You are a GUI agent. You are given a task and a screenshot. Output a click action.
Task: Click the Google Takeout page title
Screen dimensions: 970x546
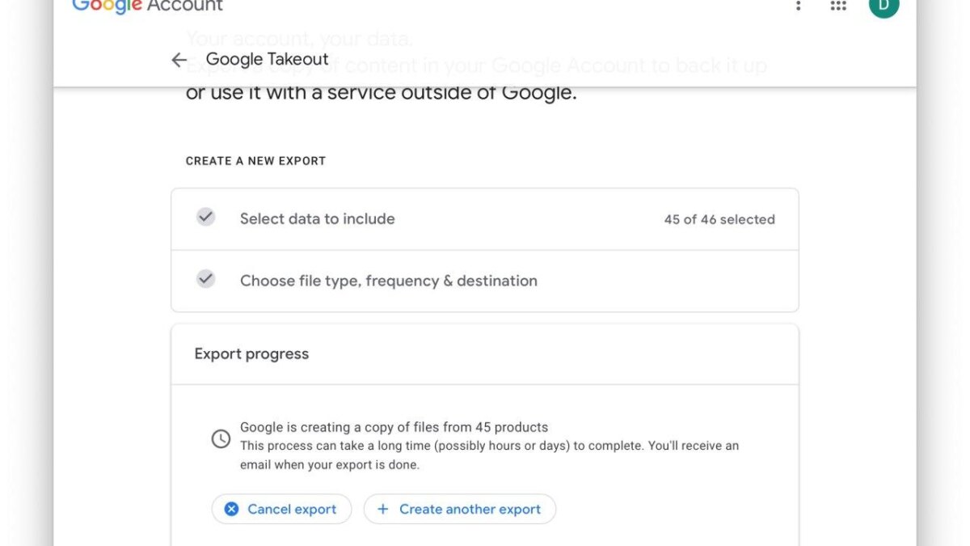coord(267,59)
